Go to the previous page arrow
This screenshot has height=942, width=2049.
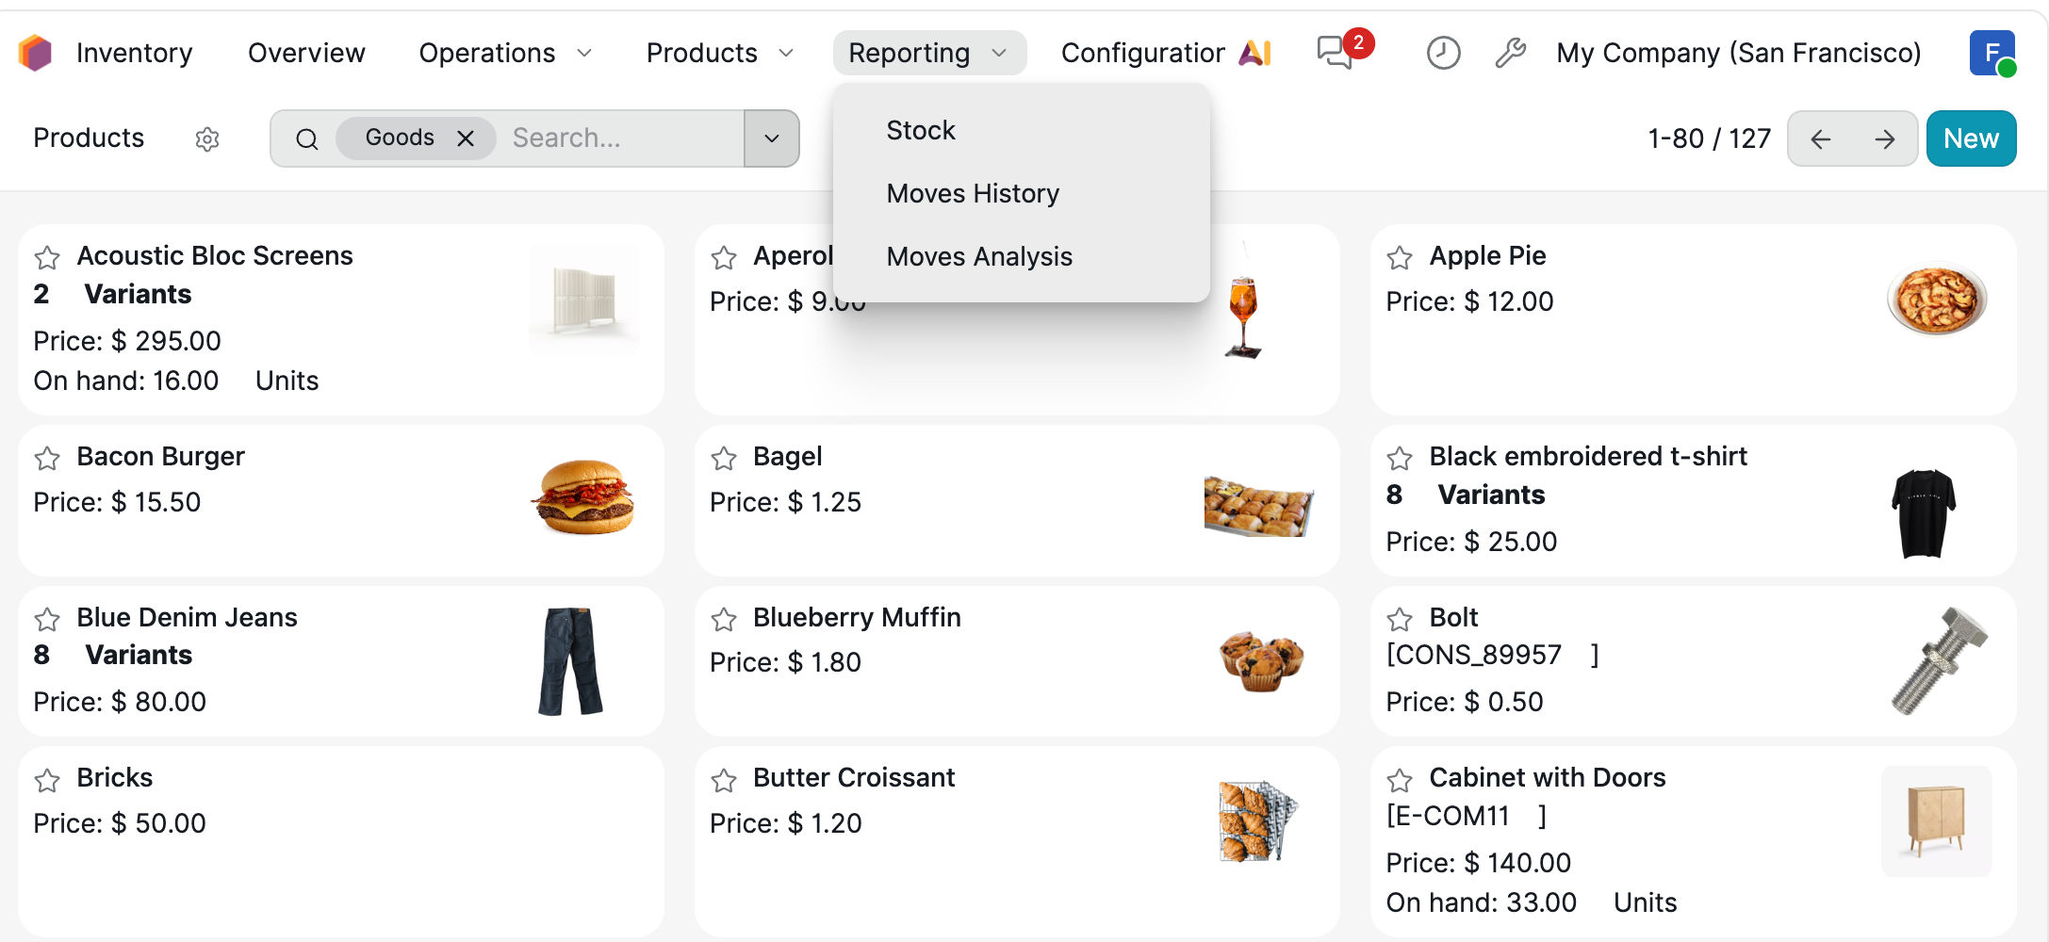(1821, 139)
